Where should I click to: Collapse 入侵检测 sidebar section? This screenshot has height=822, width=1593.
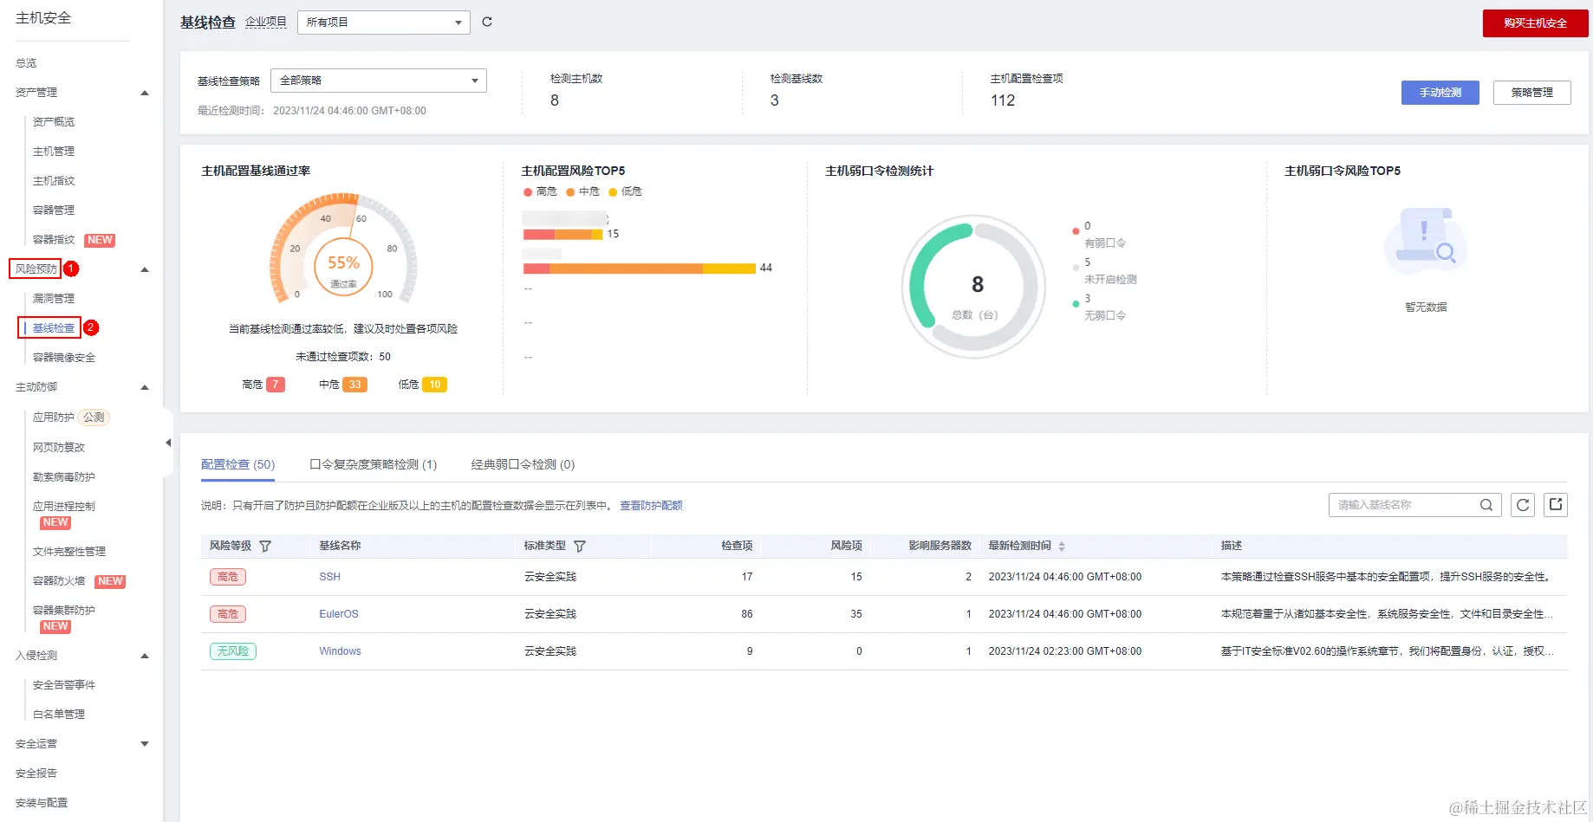(x=145, y=656)
